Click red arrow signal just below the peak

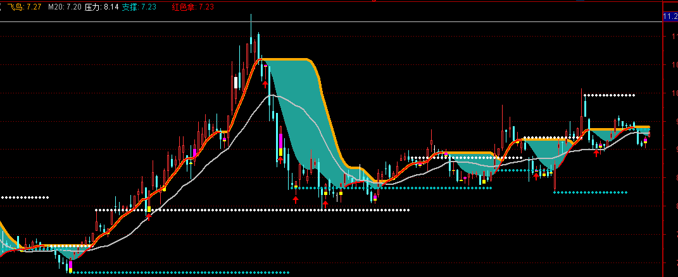pos(265,82)
